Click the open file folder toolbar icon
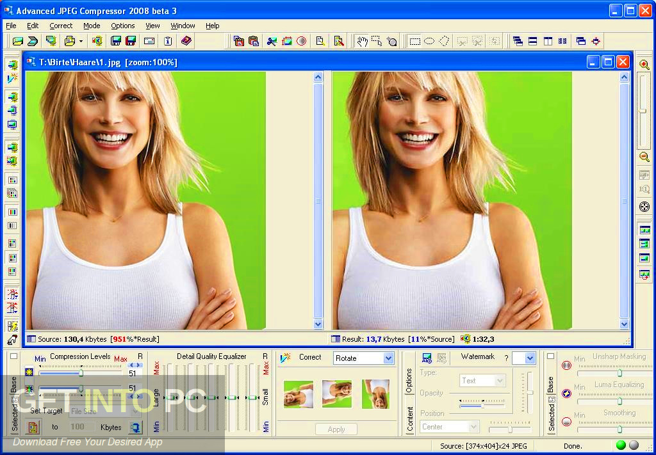 click(18, 41)
